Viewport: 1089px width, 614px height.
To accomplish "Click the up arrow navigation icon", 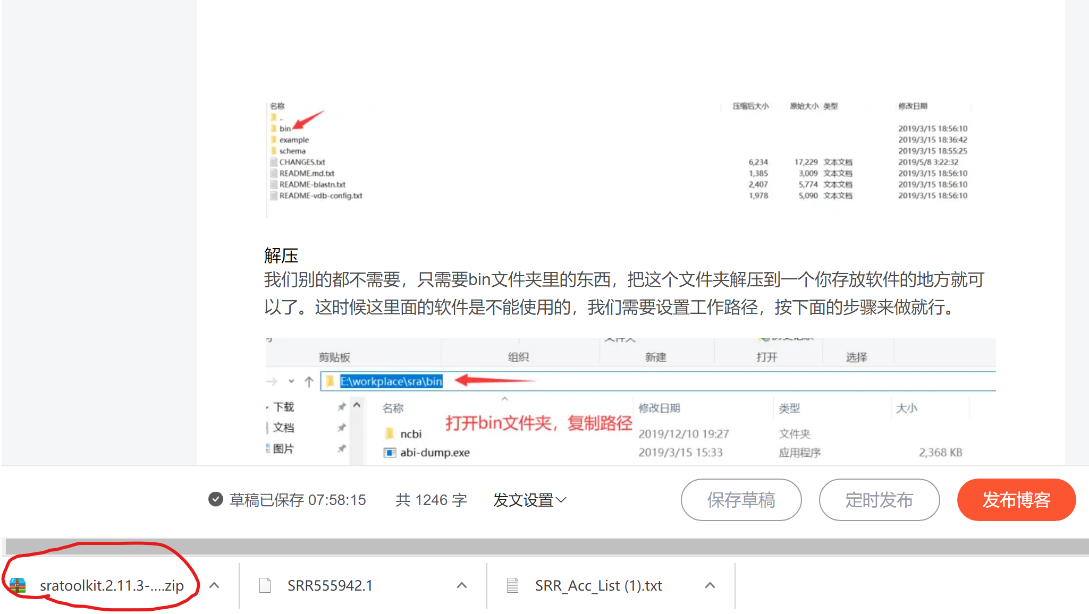I will point(309,381).
